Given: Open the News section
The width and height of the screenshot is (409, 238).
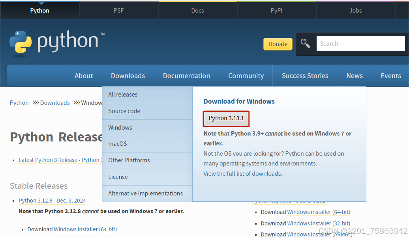Looking at the screenshot, I should (354, 75).
